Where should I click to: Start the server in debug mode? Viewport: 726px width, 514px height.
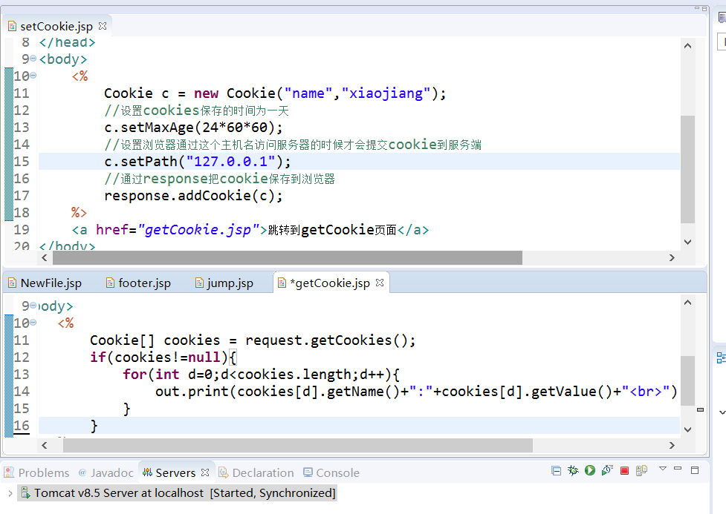tap(573, 470)
